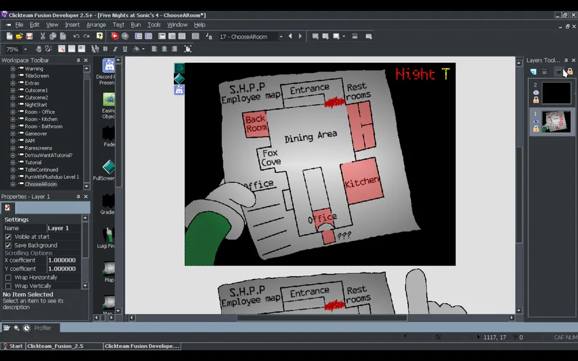Cut selection with the scissors icon
Image resolution: width=578 pixels, height=361 pixels.
coord(43,36)
